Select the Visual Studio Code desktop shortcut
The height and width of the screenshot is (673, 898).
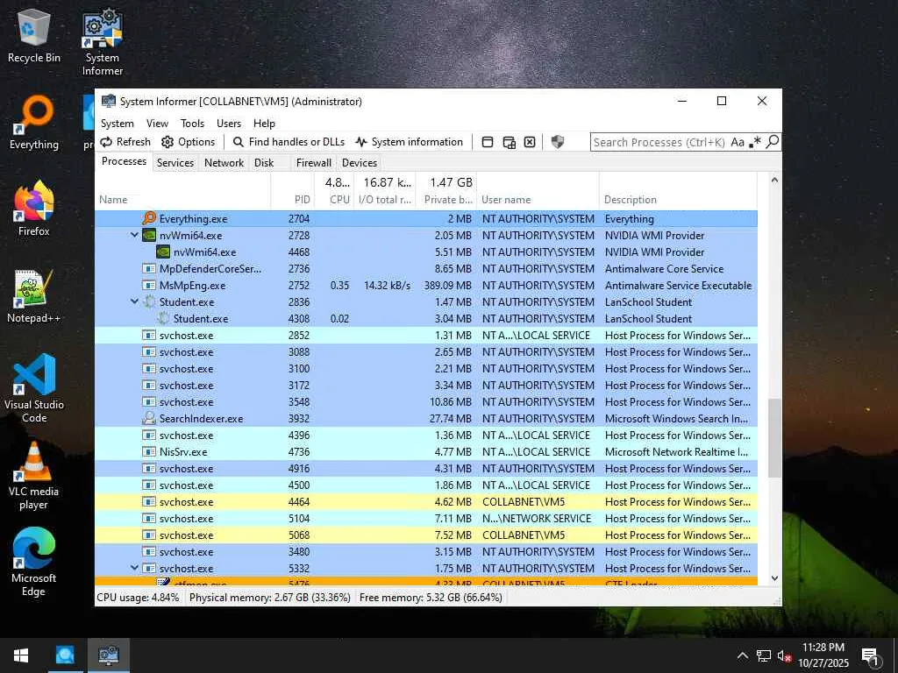pos(34,388)
